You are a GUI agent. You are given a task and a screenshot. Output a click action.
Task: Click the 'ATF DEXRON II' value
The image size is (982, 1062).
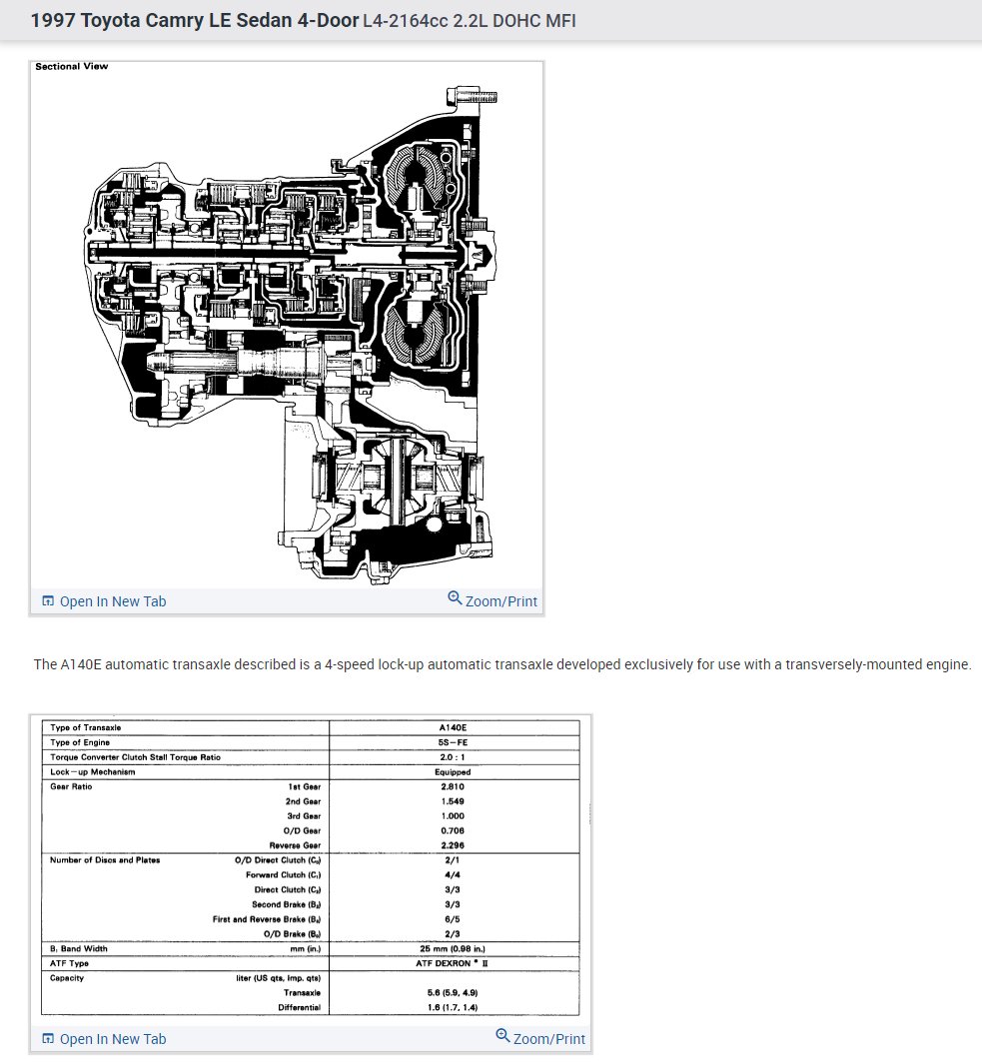tap(452, 964)
